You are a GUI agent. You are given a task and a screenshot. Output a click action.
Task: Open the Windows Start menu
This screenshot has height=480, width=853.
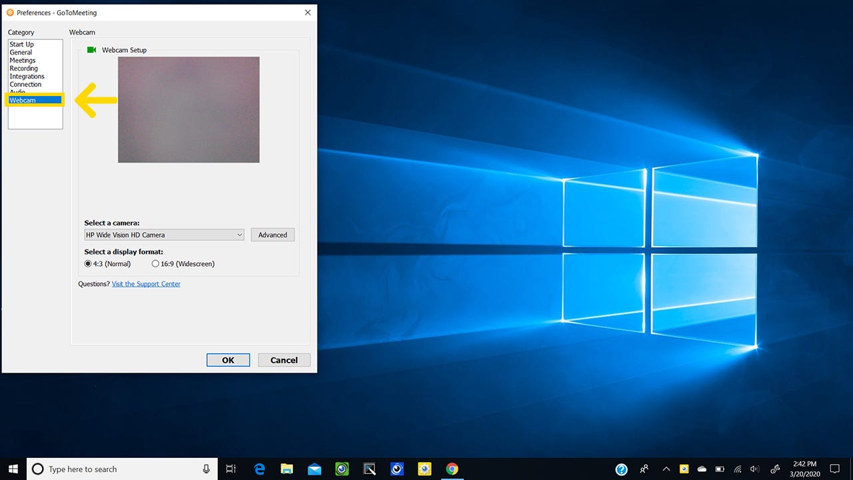pyautogui.click(x=13, y=469)
